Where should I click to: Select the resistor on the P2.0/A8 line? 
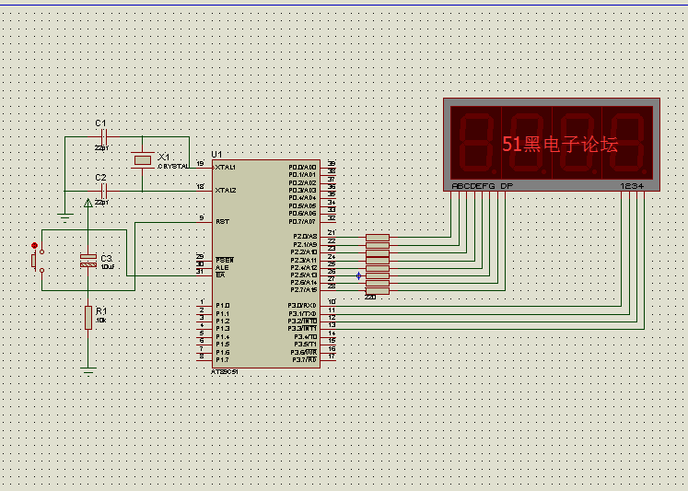[378, 238]
